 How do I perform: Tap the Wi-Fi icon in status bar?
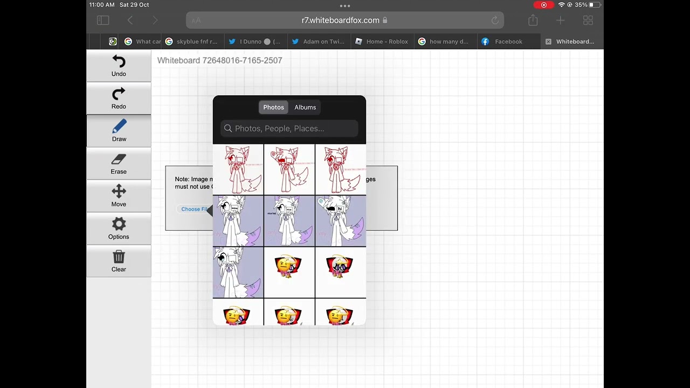(561, 5)
